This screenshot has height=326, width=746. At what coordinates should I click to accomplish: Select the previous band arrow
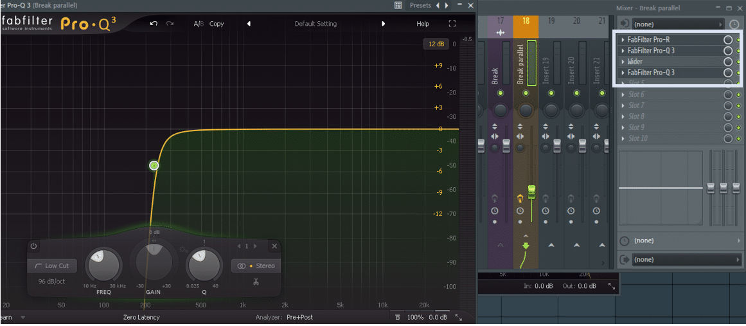click(x=238, y=246)
